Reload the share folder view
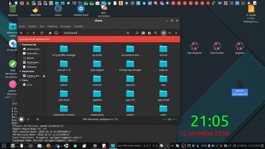265x149 pixels. pos(42,33)
